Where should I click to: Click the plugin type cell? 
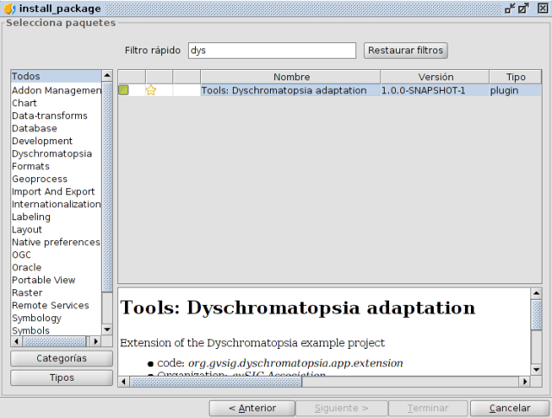[516, 91]
